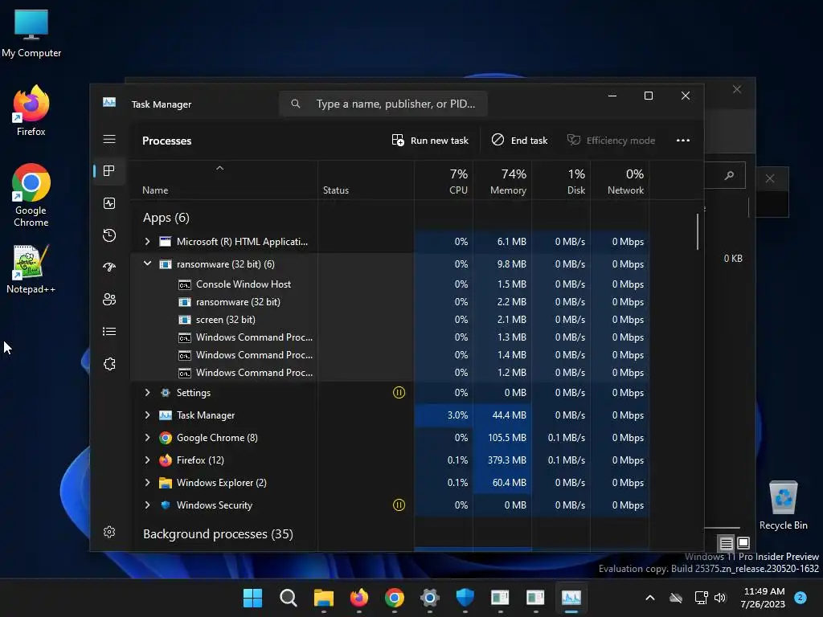Open File Explorer from taskbar
This screenshot has width=823, height=617.
pyautogui.click(x=323, y=598)
